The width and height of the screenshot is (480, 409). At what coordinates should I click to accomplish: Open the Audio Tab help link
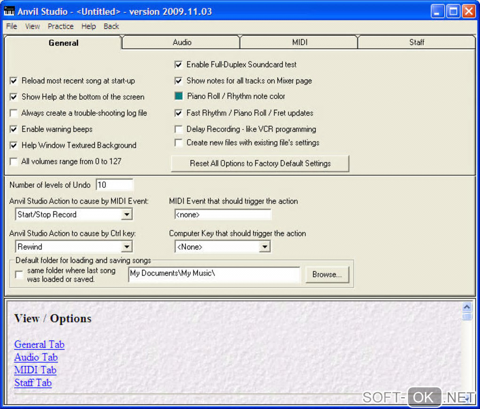coord(36,357)
